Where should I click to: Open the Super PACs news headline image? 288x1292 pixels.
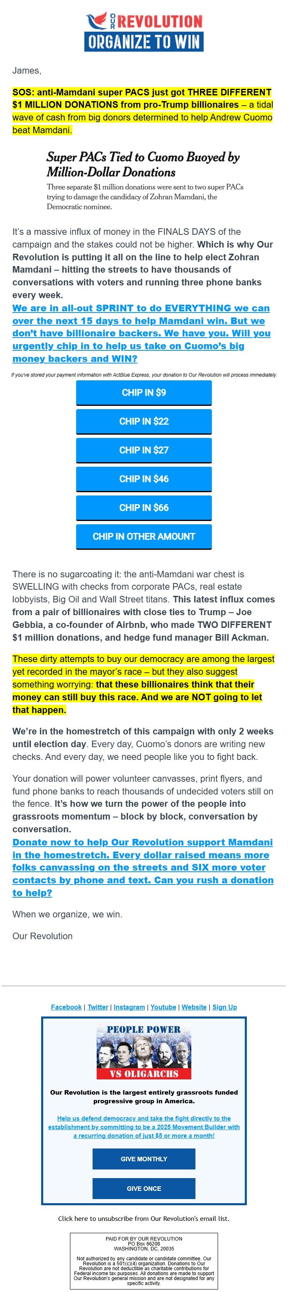click(x=144, y=181)
